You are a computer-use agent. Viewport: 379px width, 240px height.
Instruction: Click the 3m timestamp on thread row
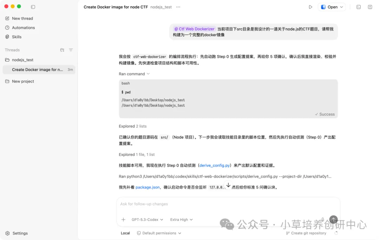70,70
